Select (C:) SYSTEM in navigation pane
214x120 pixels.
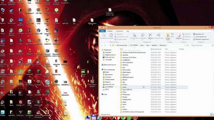(109, 87)
